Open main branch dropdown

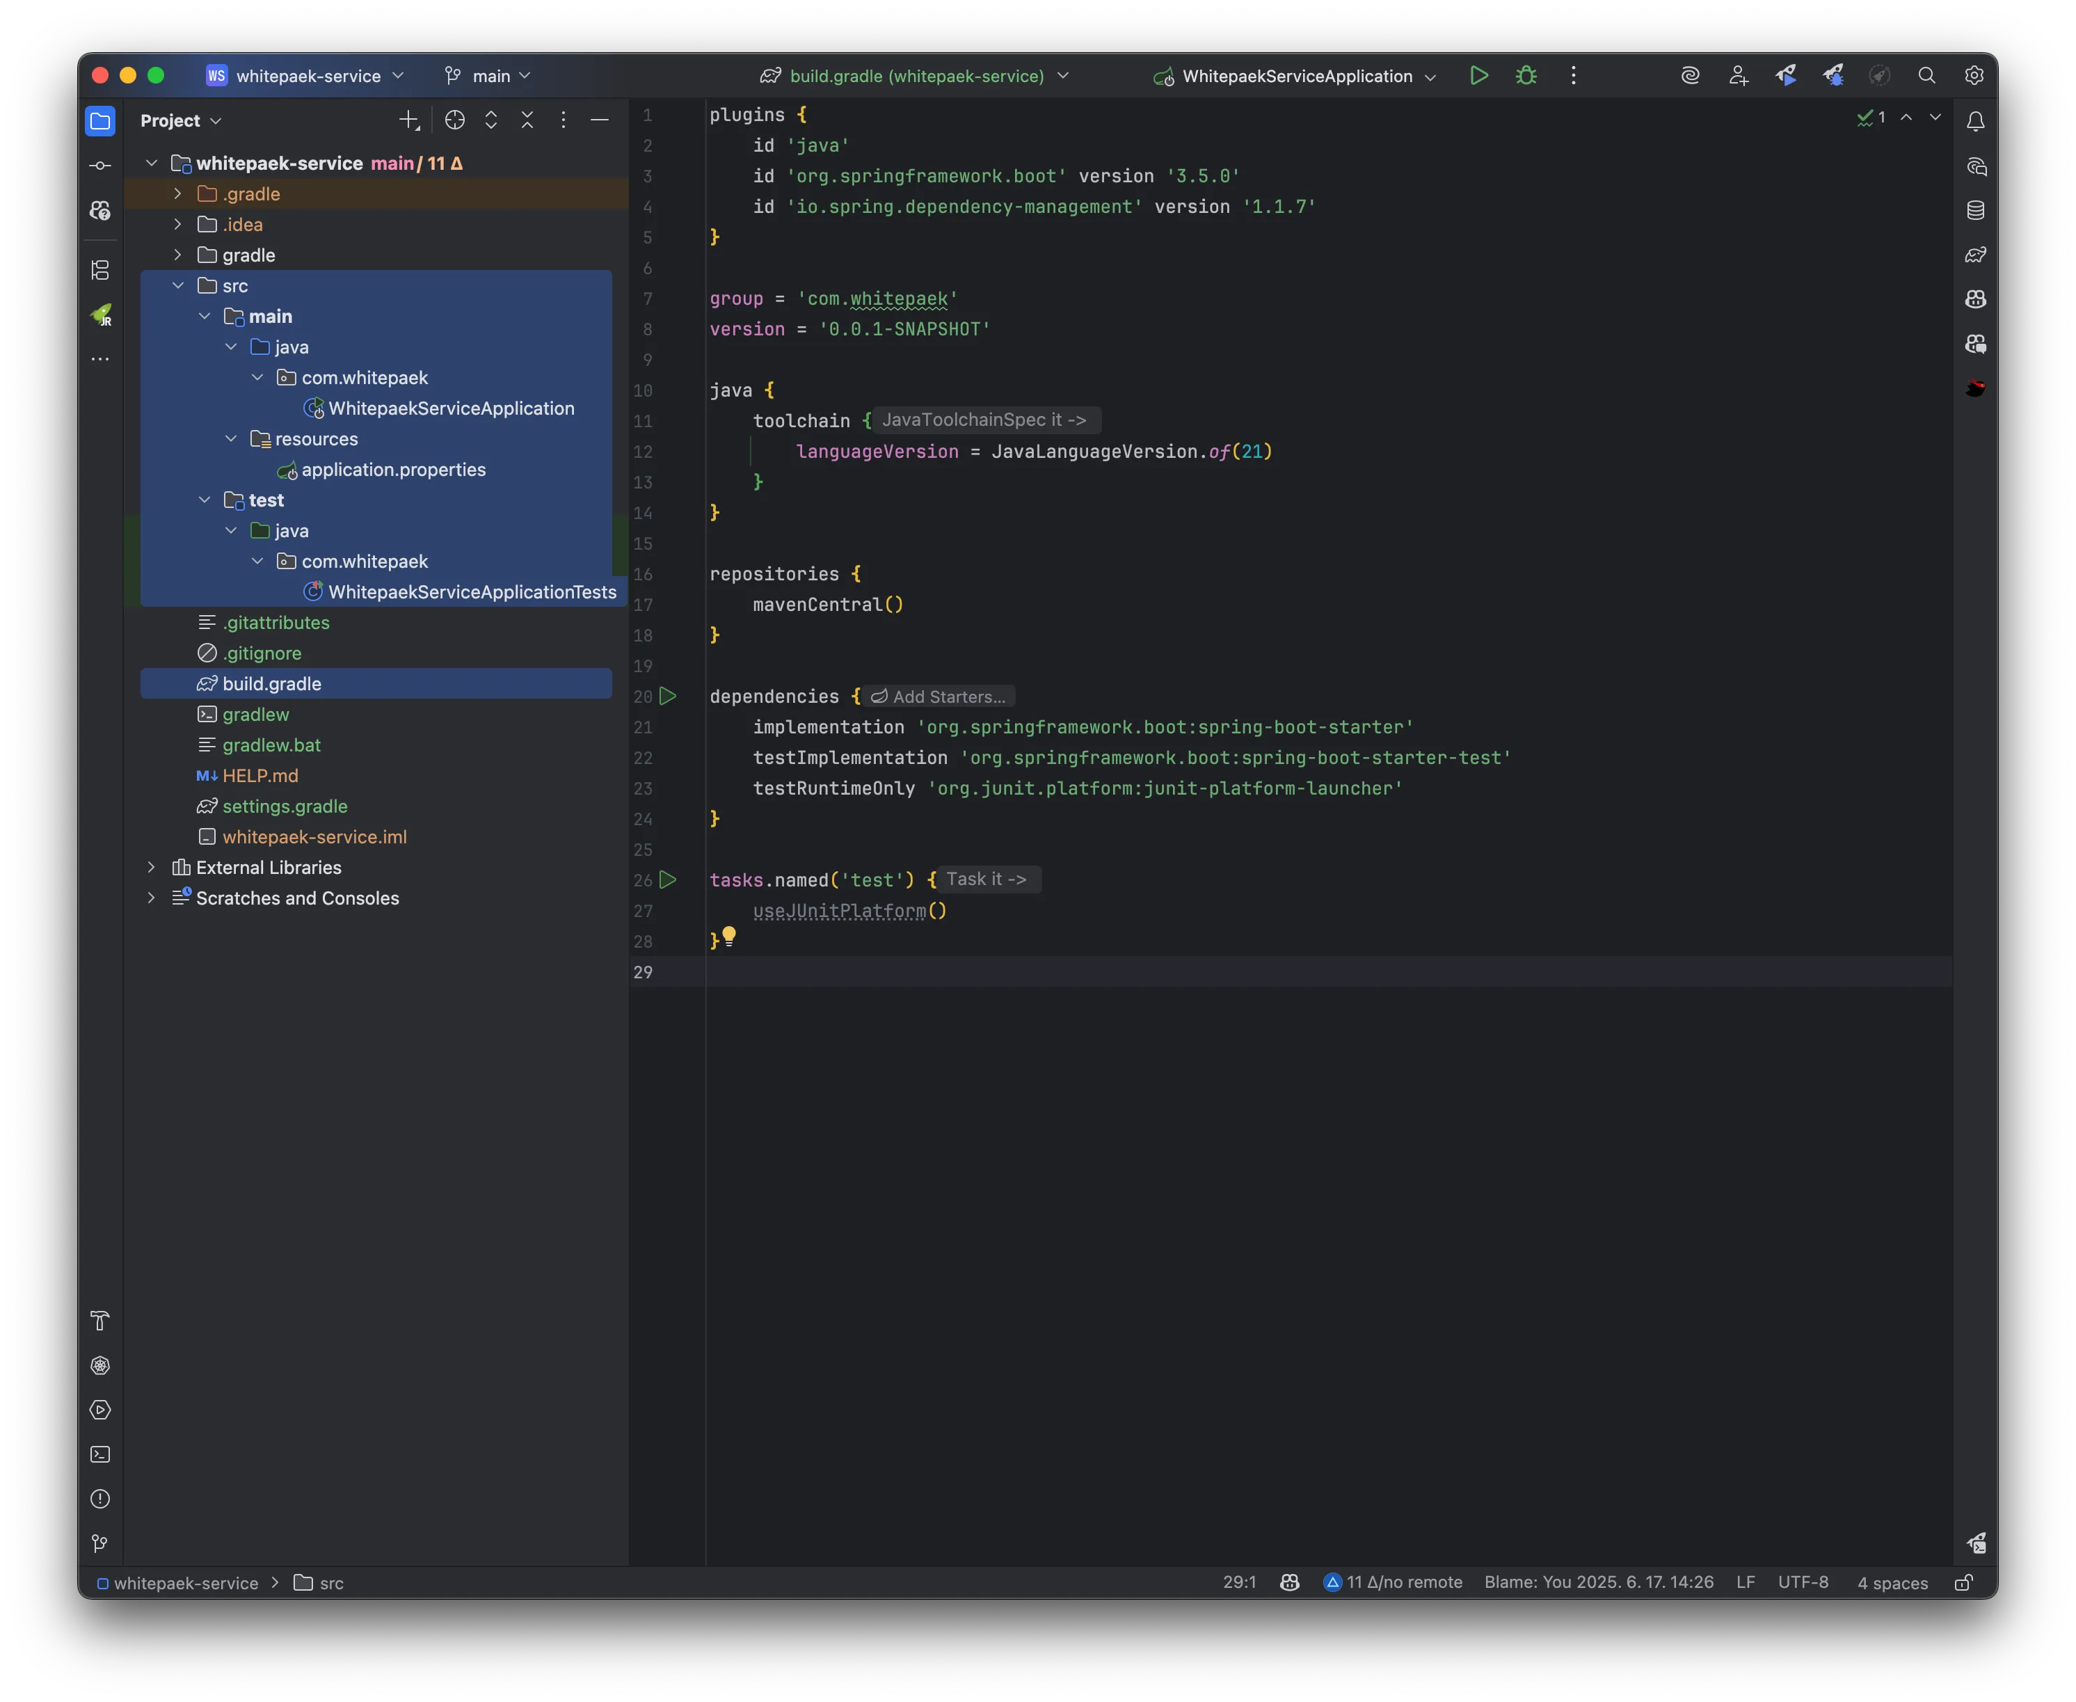(488, 75)
